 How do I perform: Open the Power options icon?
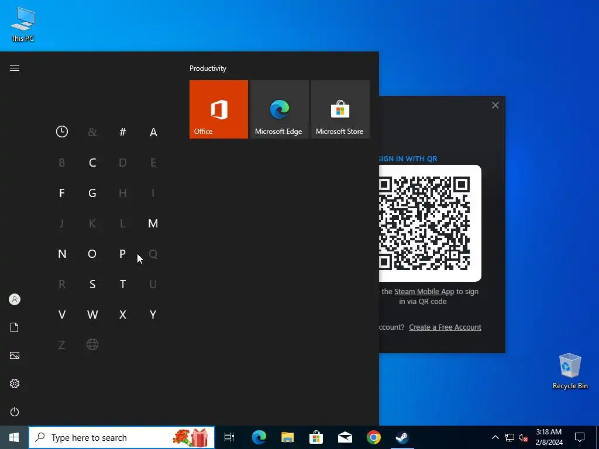tap(15, 412)
